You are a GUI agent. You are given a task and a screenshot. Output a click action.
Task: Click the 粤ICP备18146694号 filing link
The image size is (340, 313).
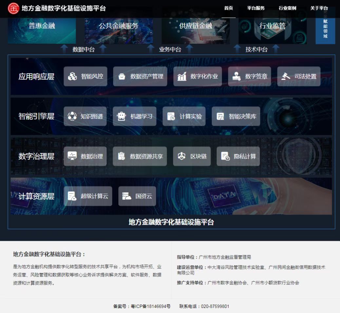[x=151, y=306]
